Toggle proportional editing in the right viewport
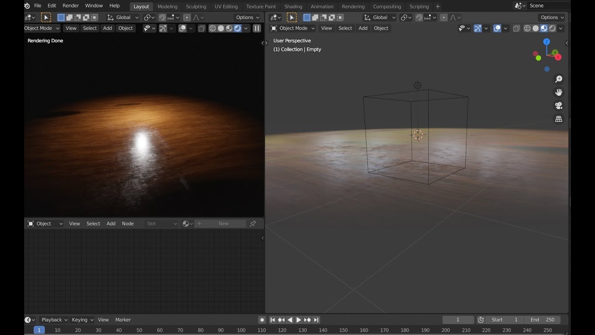 click(x=443, y=17)
